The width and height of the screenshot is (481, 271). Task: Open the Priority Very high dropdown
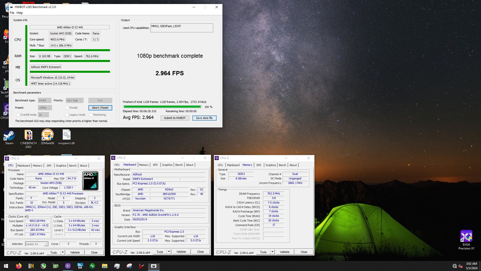(x=74, y=100)
